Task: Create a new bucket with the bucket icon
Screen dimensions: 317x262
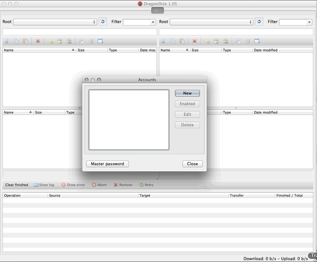Action: point(60,41)
